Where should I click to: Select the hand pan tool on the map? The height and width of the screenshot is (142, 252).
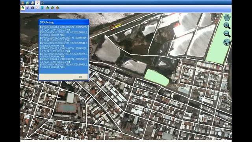click(227, 17)
